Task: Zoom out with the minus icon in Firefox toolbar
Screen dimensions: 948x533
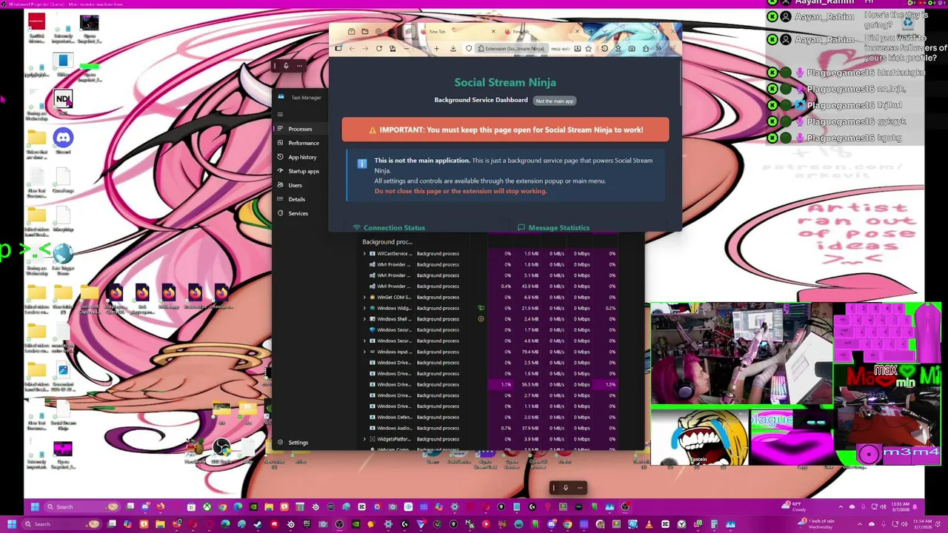Action: pos(407,48)
